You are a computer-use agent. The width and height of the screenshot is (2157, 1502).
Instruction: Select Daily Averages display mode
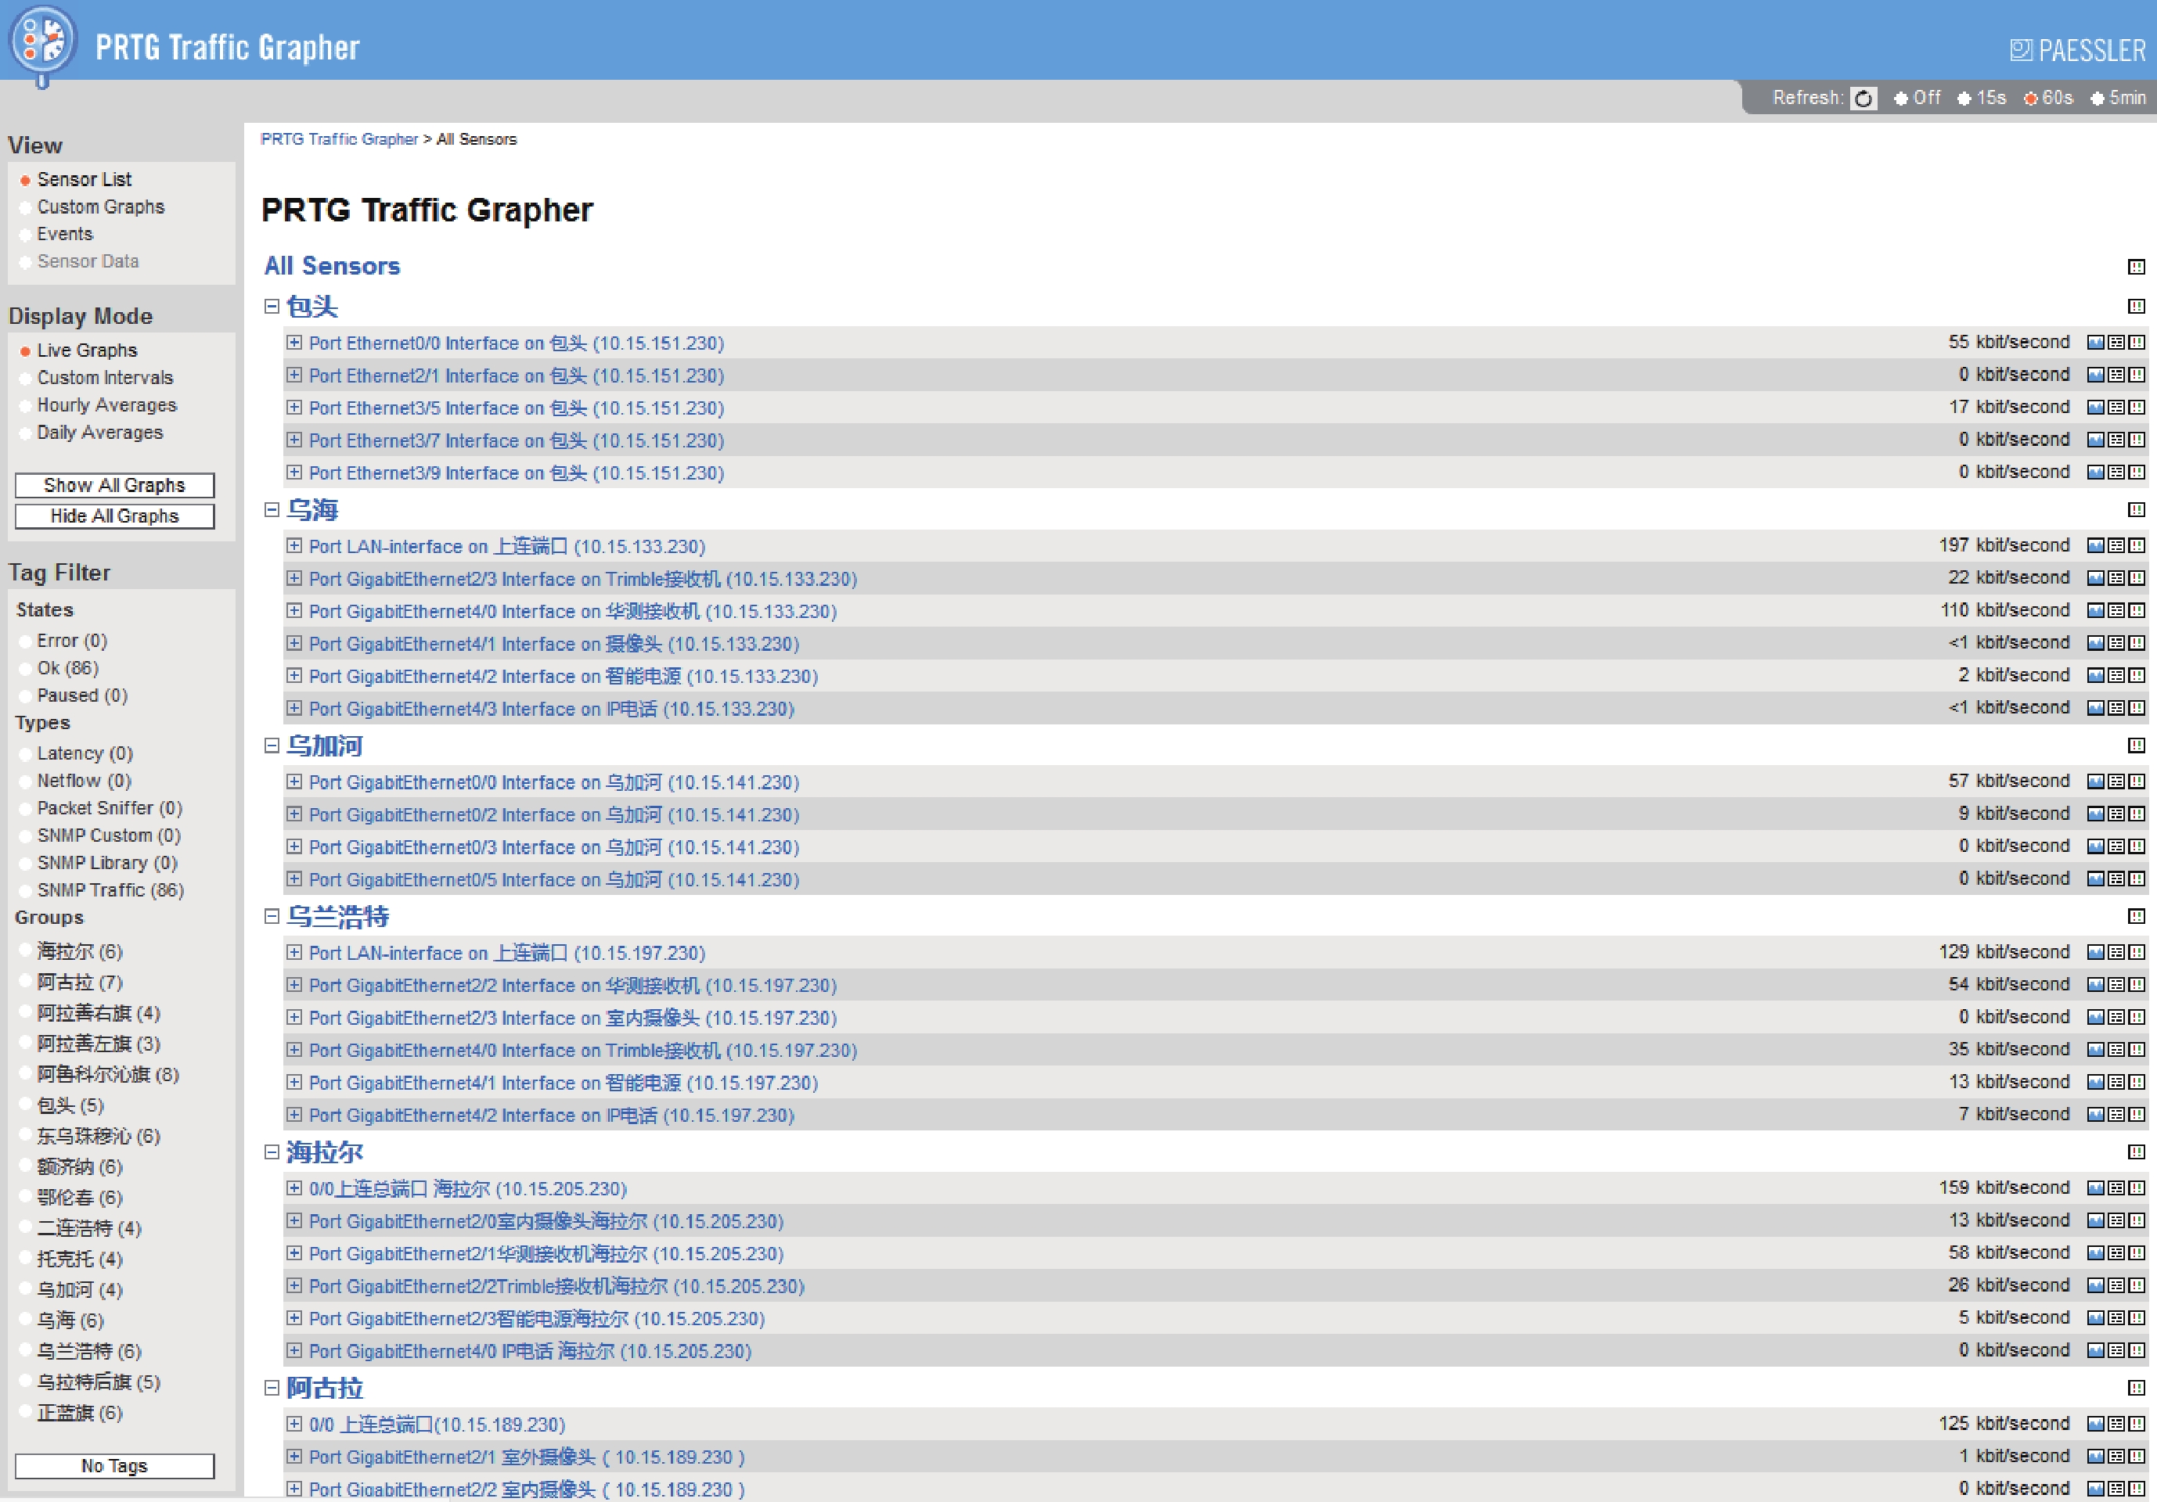(99, 432)
